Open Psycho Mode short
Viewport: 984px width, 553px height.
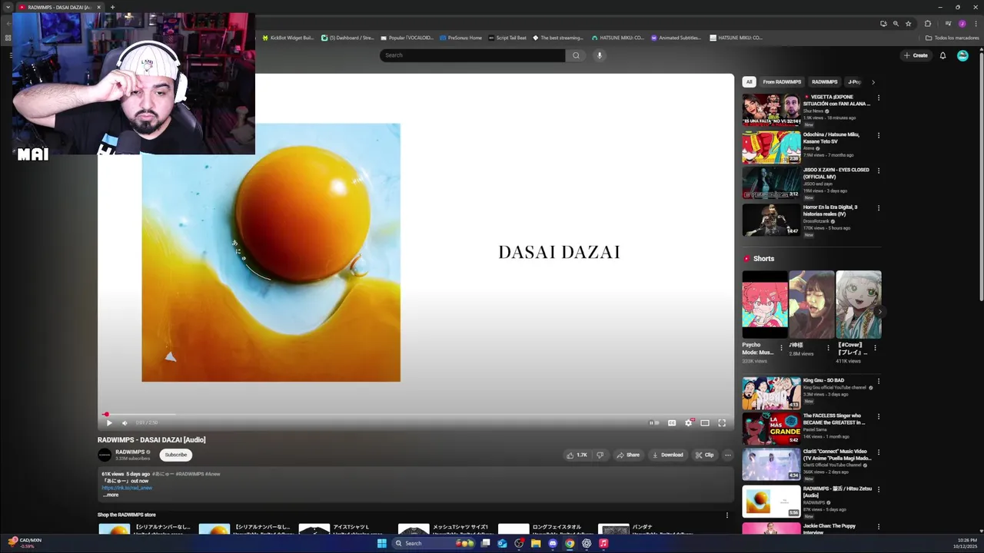pyautogui.click(x=765, y=305)
